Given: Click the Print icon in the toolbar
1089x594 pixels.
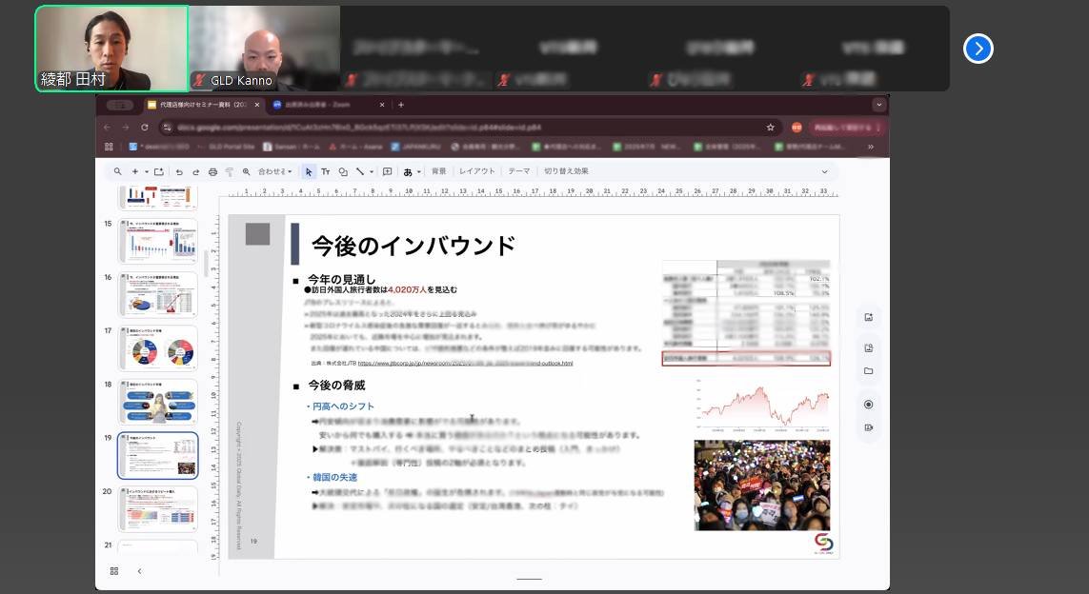Looking at the screenshot, I should pos(212,172).
